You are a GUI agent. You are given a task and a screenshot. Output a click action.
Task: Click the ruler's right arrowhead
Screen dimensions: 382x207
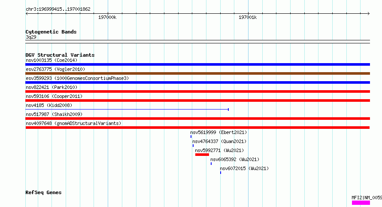[369, 13]
